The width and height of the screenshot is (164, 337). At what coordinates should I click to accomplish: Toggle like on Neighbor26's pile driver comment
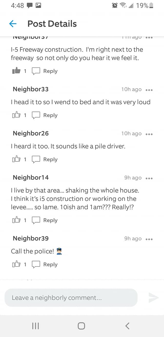point(15,159)
